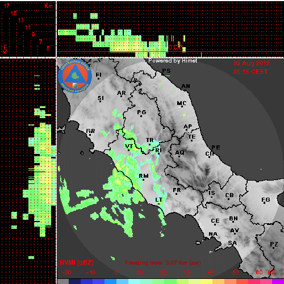Click the SI city marker on the map
The image size is (284, 284).
tap(101, 98)
